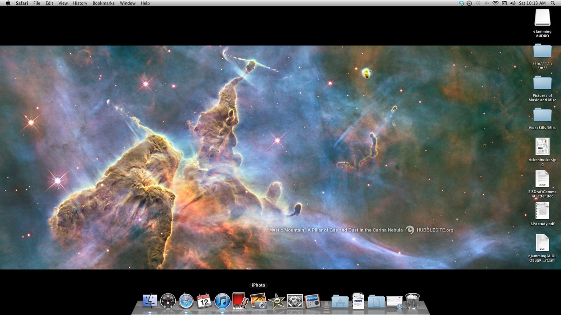Click the Sat 10:13 AM clock
This screenshot has height=315, width=561.
click(532, 3)
